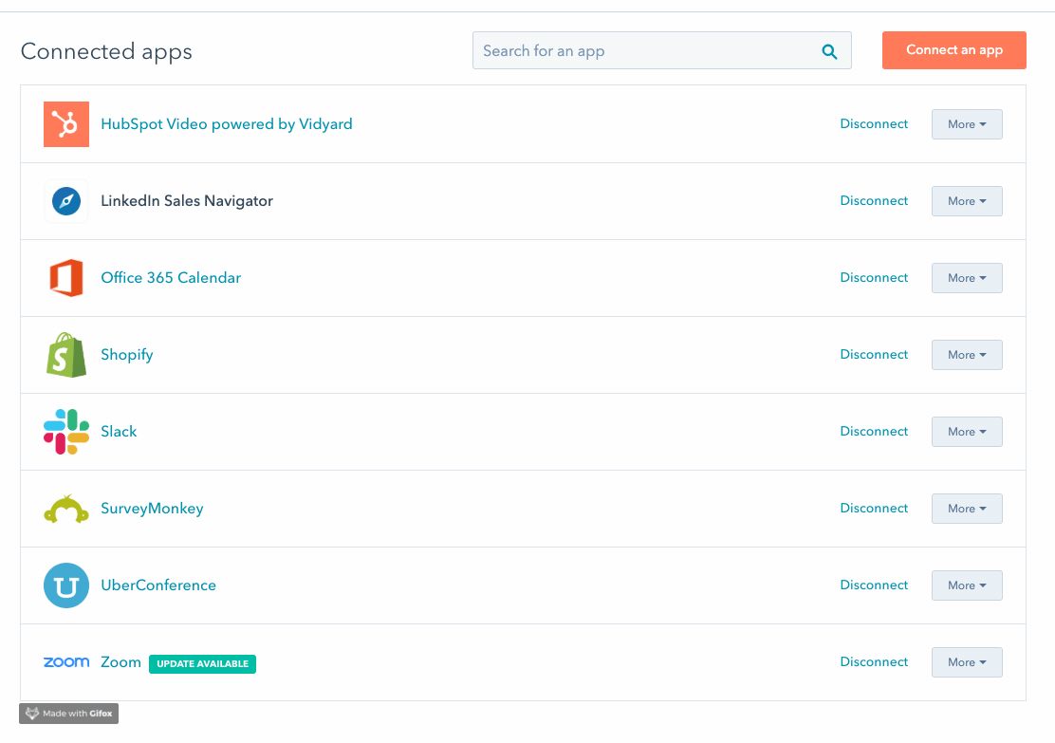Click the Slack logo icon

pos(66,432)
